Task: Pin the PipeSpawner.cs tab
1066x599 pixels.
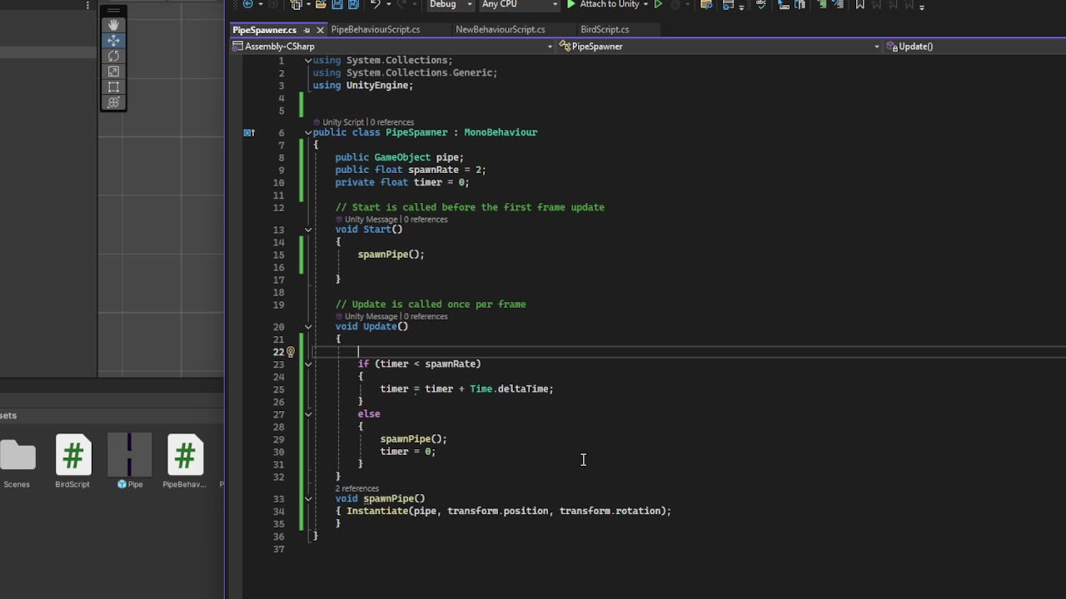Action: click(x=306, y=30)
